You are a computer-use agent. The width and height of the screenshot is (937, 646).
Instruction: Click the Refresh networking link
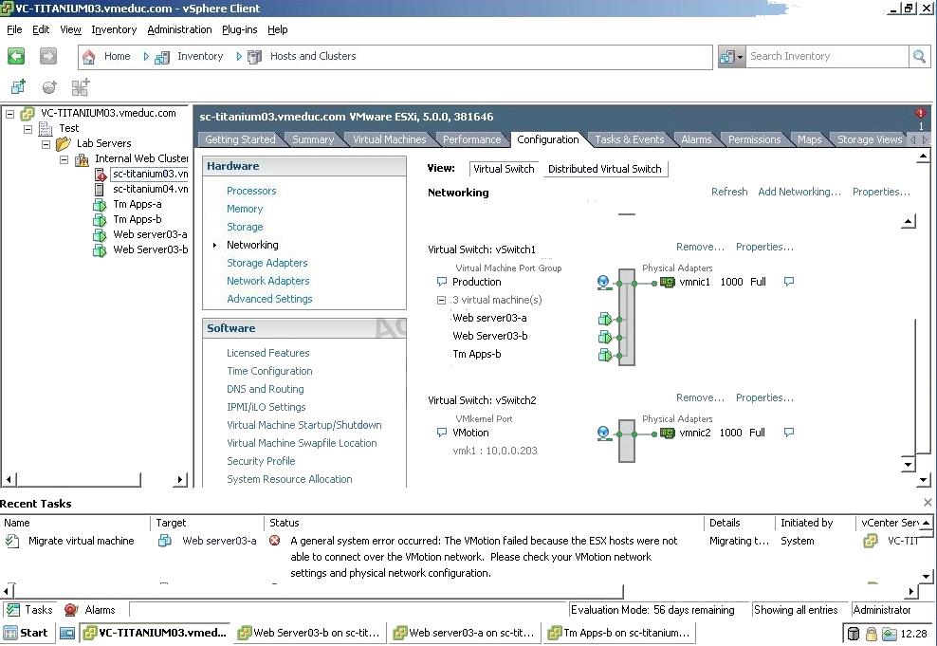tap(729, 192)
